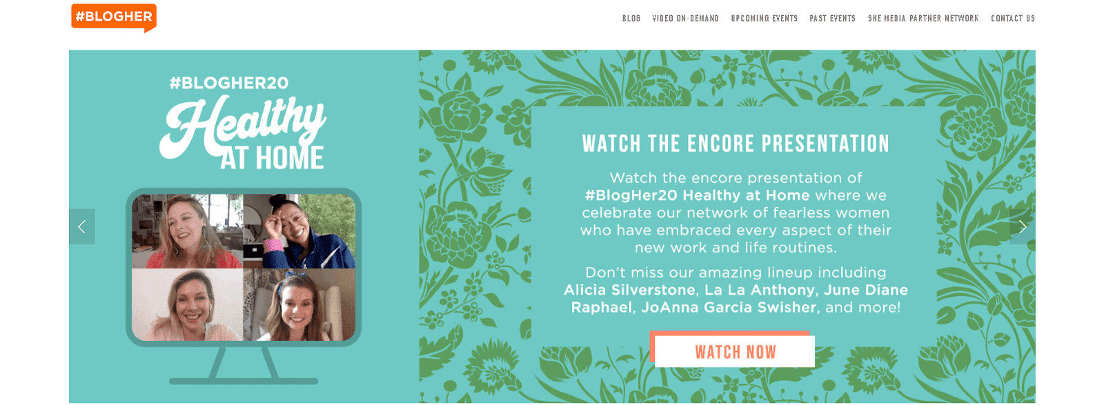Go to the previous slide arrow

[x=82, y=226]
